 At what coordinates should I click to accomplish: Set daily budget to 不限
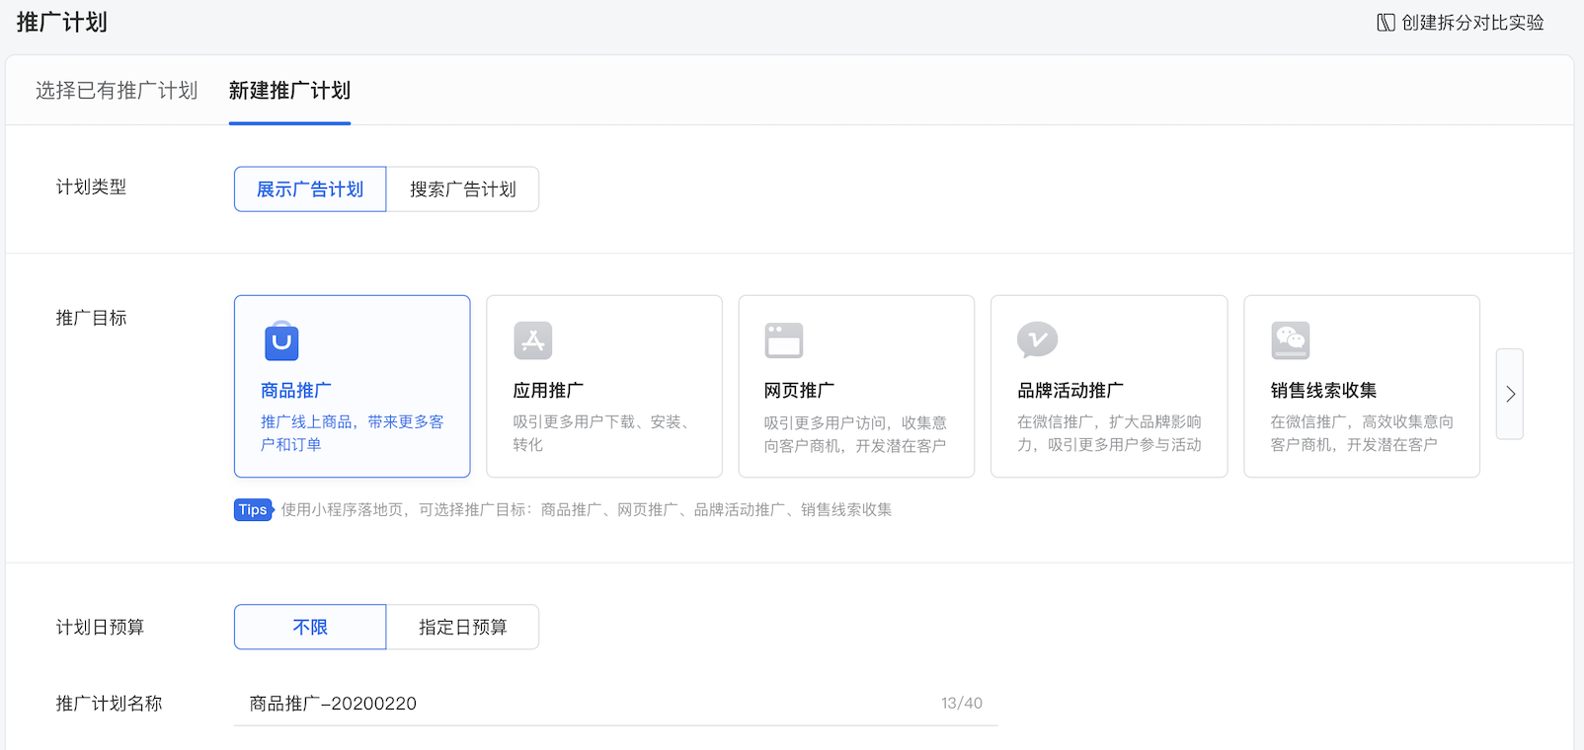pyautogui.click(x=310, y=628)
